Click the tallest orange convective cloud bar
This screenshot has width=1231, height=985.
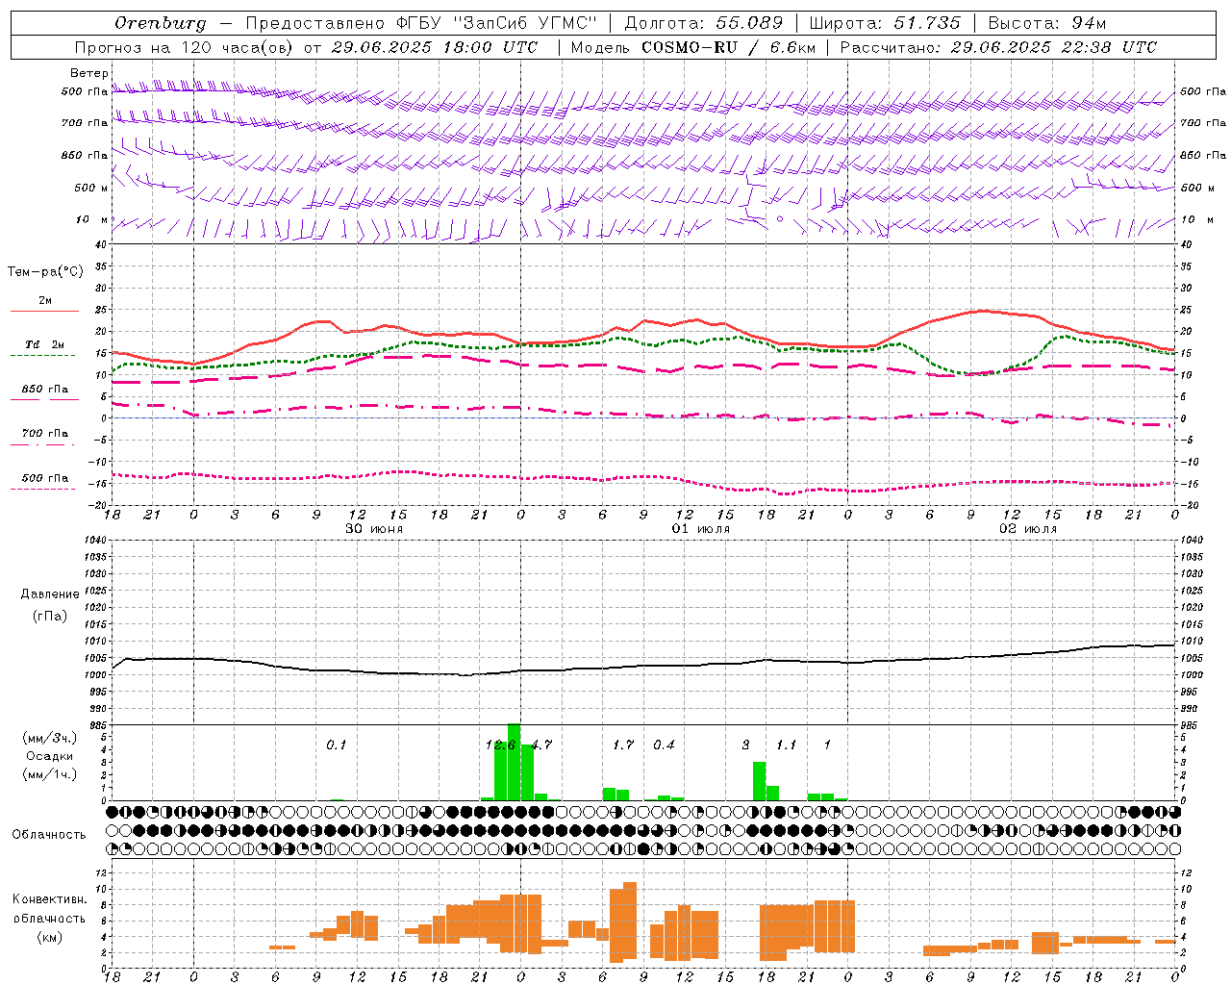click(x=630, y=922)
